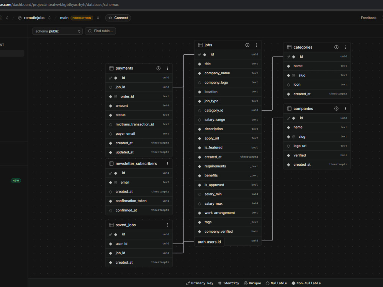Click the Identity legend label
Screen dimensions: 383x287
[231, 283]
